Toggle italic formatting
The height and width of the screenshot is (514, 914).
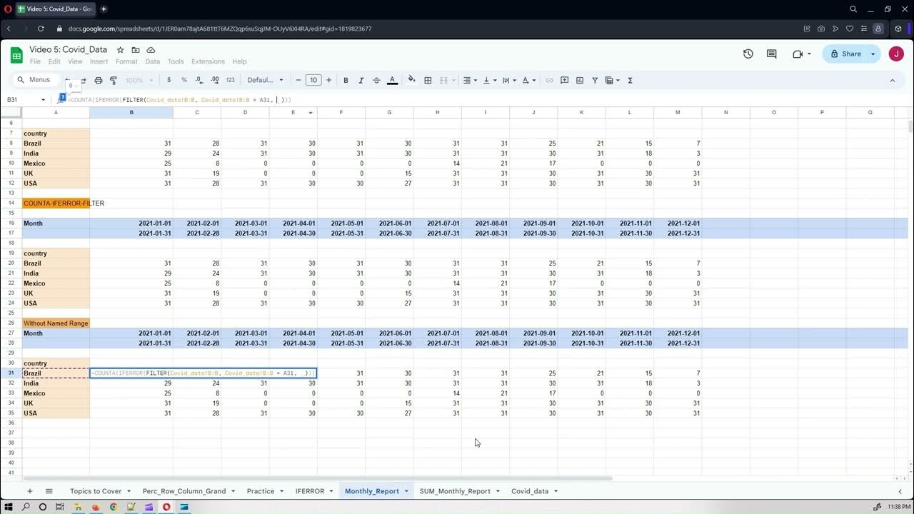[361, 80]
